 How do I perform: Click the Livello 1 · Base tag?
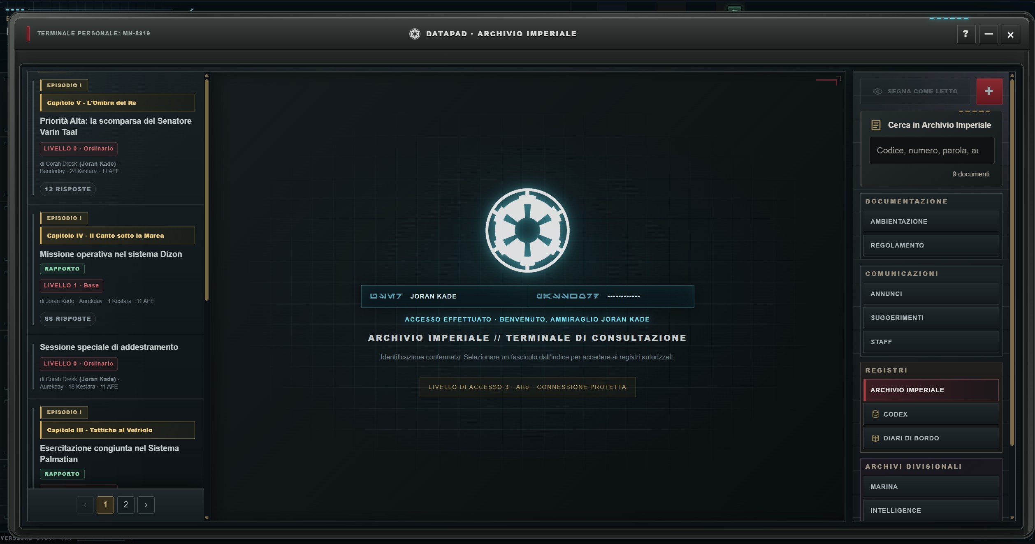coord(72,285)
